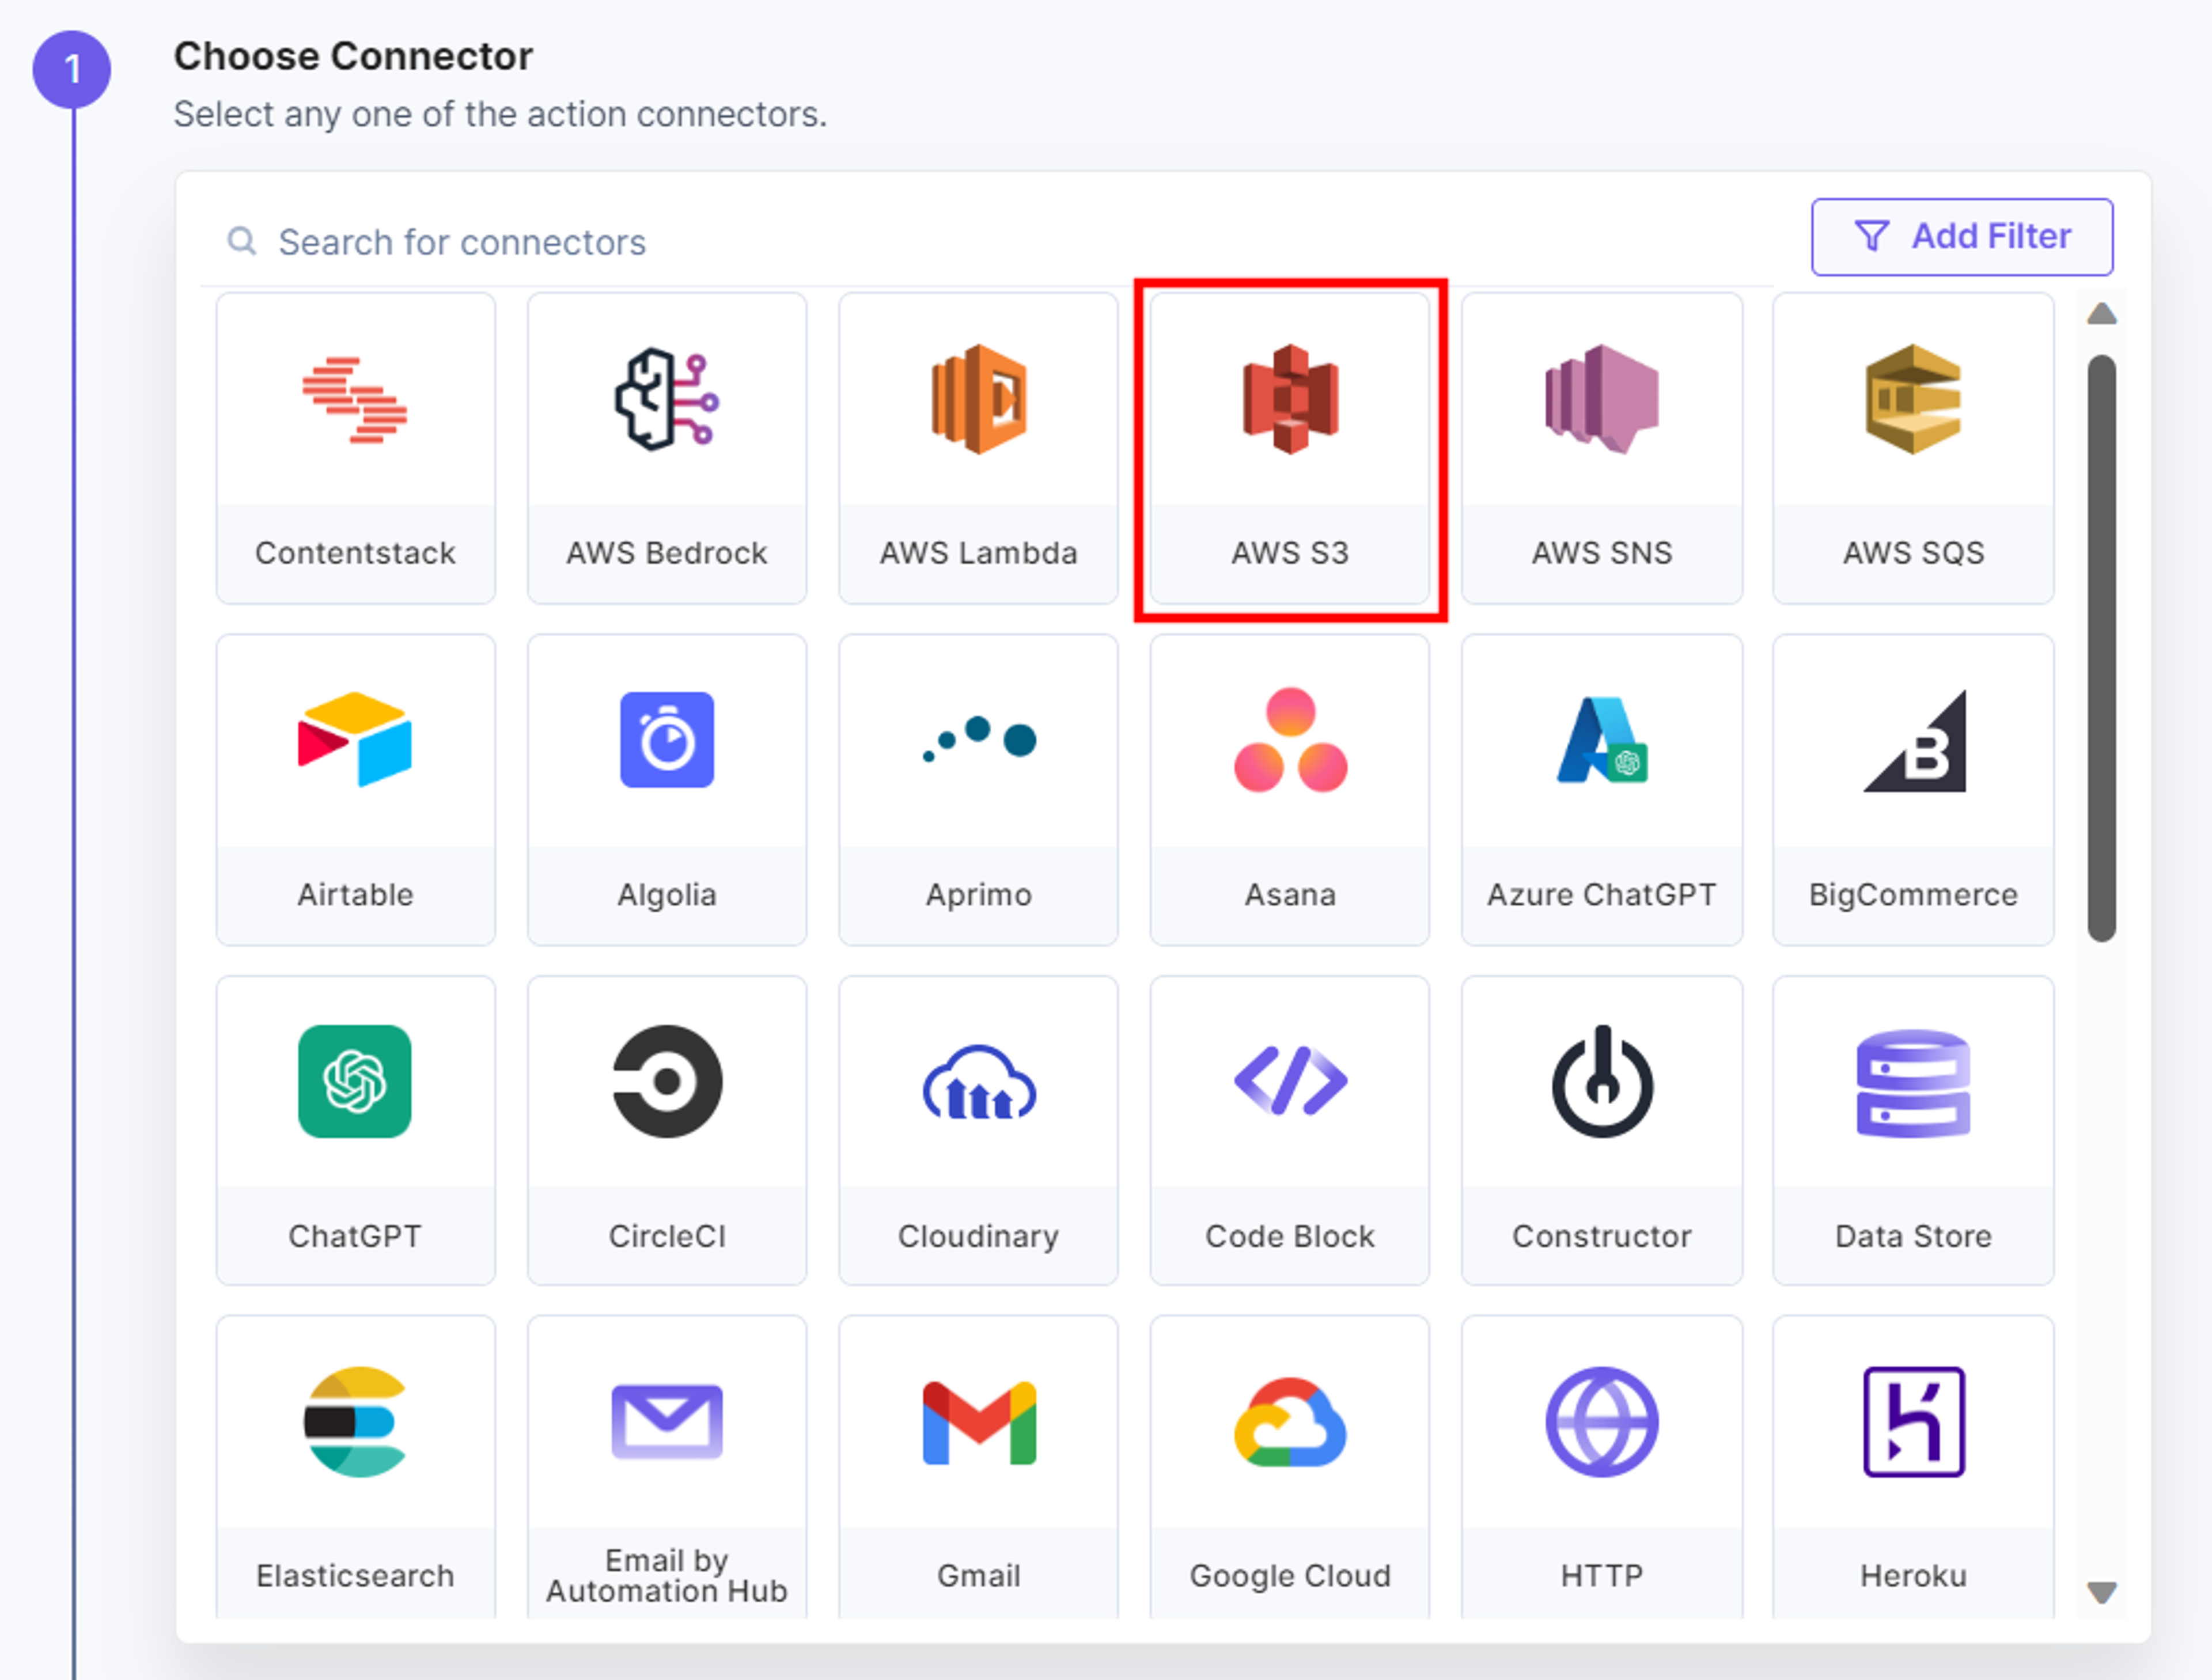The width and height of the screenshot is (2212, 1680).
Task: Pick the Data Store connector
Action: pyautogui.click(x=1913, y=1131)
